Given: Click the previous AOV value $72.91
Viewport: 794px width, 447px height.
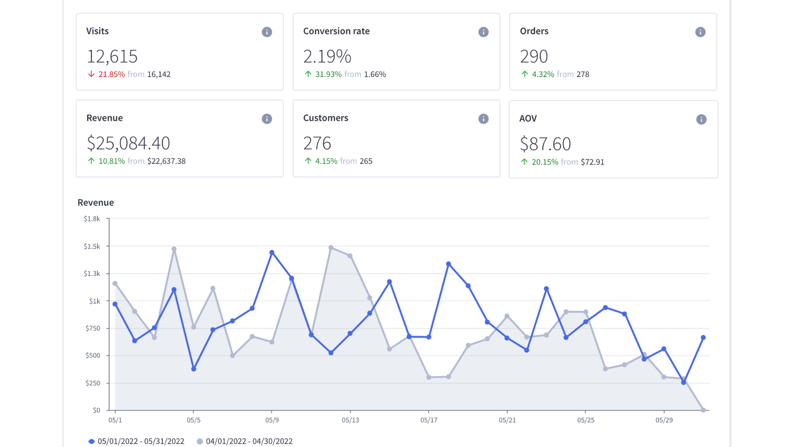Looking at the screenshot, I should coord(592,162).
